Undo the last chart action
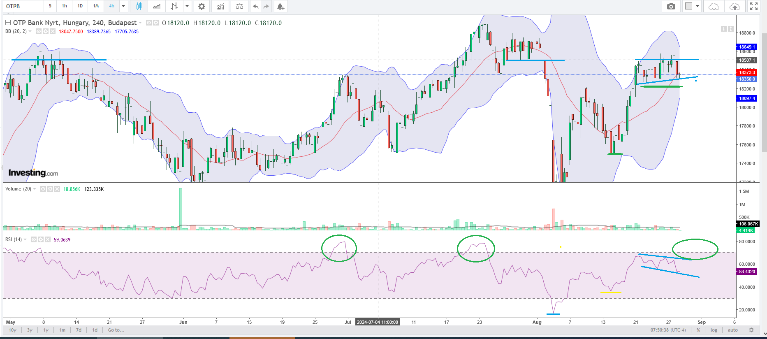This screenshot has width=767, height=339. pyautogui.click(x=256, y=6)
